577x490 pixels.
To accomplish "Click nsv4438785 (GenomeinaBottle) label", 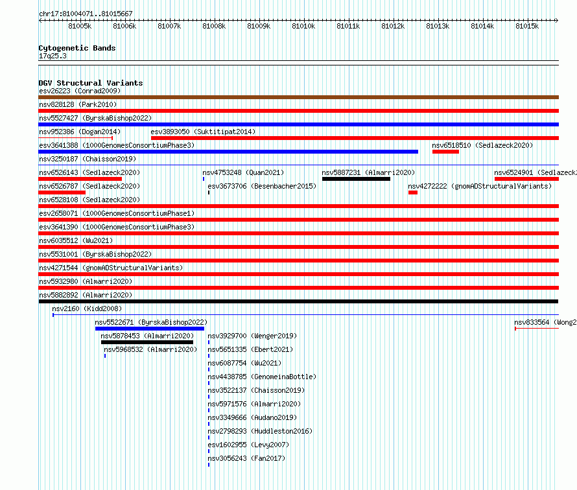I will [262, 377].
